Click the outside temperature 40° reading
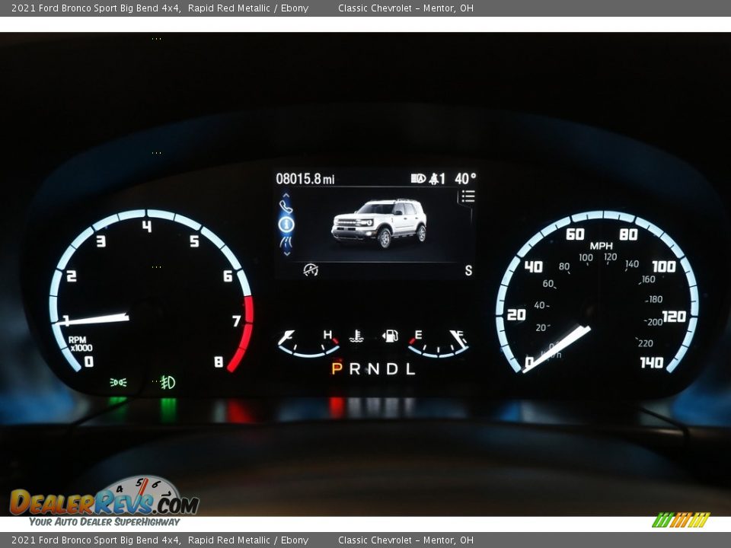 point(465,178)
